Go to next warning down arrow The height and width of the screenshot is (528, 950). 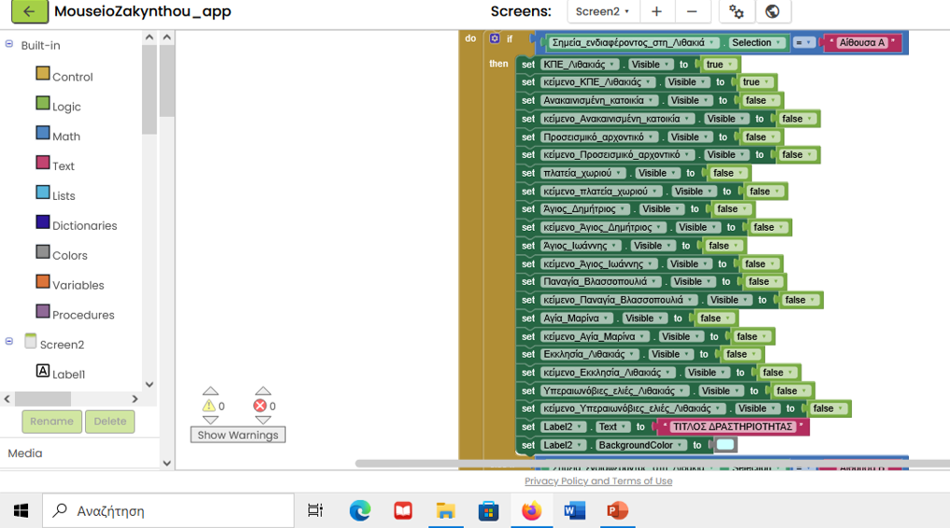tap(210, 420)
